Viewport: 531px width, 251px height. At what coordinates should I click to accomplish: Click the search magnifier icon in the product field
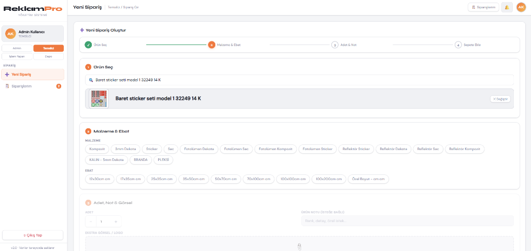pyautogui.click(x=91, y=80)
